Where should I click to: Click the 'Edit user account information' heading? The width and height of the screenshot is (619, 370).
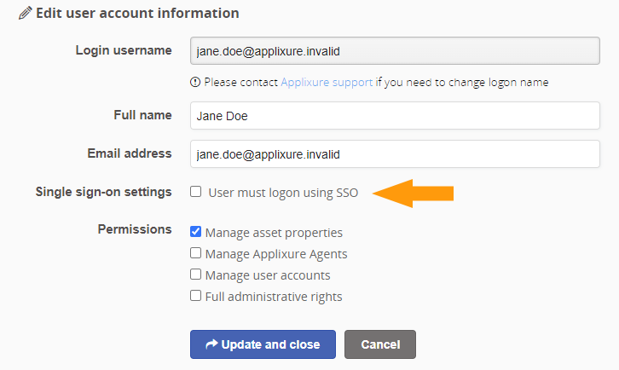(137, 13)
